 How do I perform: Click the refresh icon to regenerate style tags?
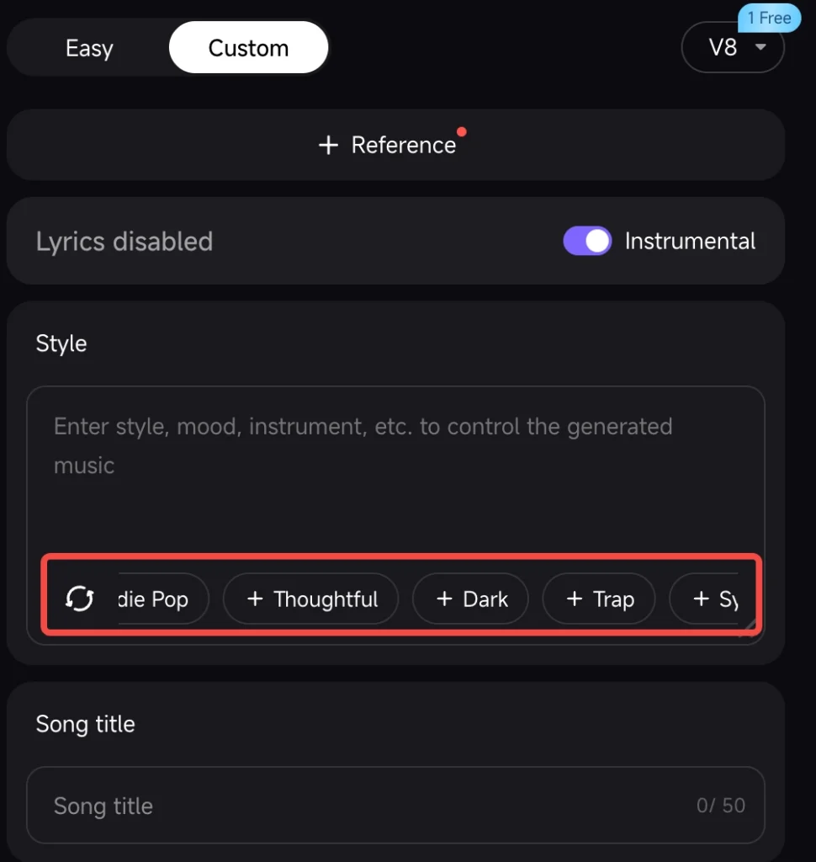click(78, 599)
